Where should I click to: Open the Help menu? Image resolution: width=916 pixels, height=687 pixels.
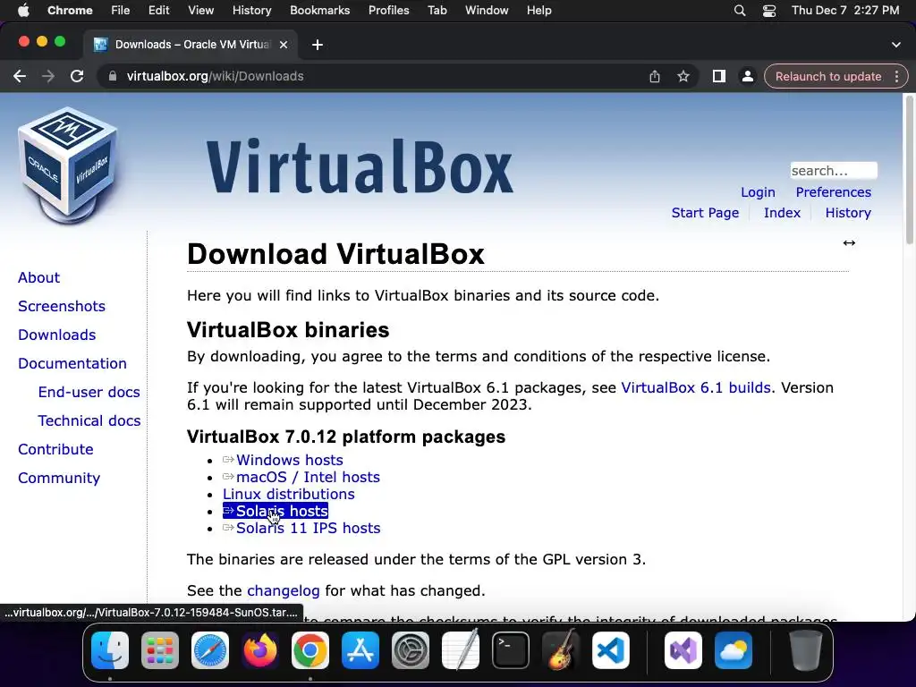(539, 11)
